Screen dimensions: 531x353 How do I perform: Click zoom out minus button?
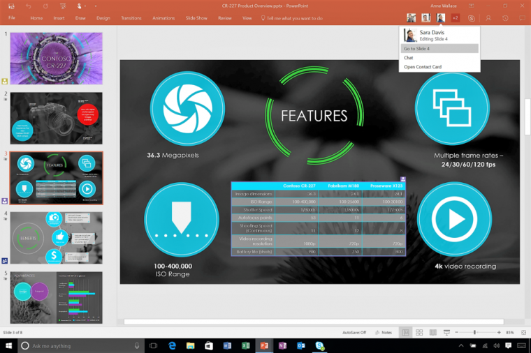[456, 333]
